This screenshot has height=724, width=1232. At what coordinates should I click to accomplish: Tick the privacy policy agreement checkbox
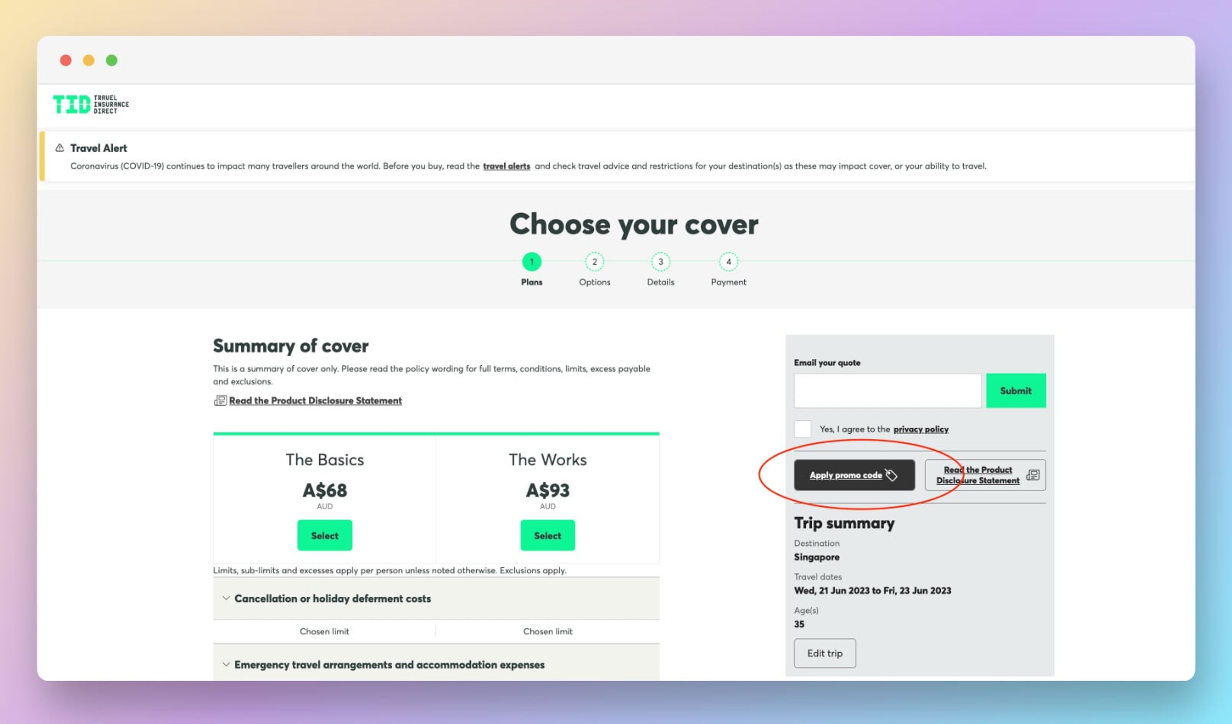click(802, 429)
